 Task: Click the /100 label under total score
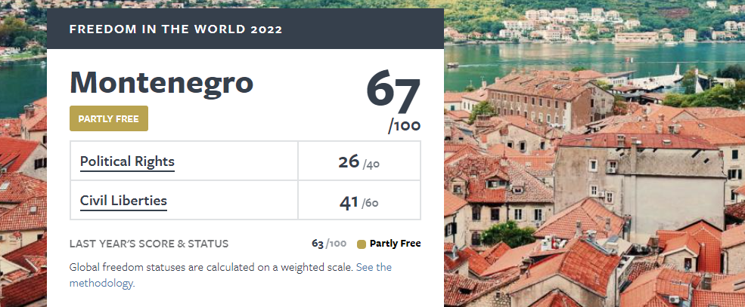[x=405, y=126]
